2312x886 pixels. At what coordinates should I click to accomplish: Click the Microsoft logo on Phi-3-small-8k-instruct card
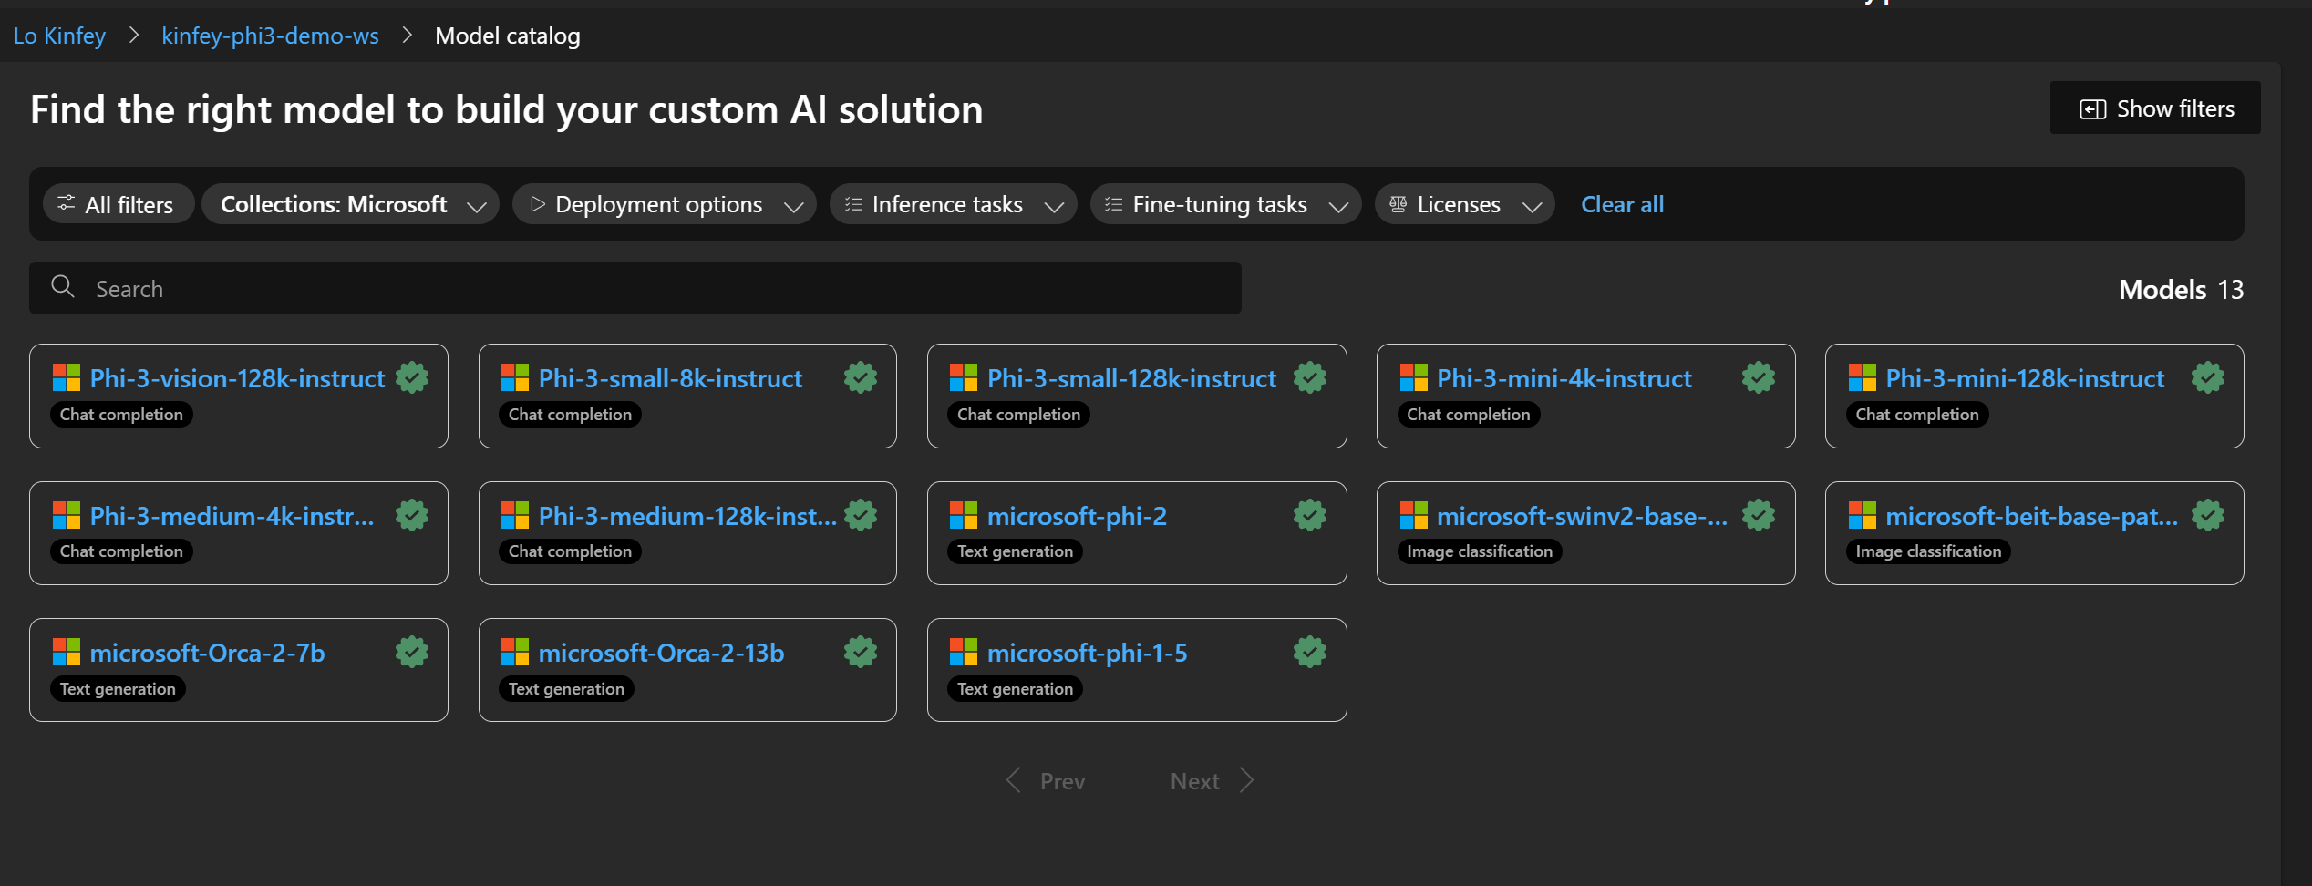tap(515, 377)
